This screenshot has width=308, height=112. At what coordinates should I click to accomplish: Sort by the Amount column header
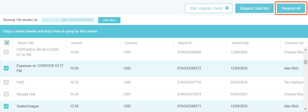pyautogui.click(x=77, y=43)
